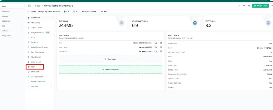Image resolution: width=273 pixels, height=110 pixels.
Task: Click the object-cache.instawp.dev title
Action: (58, 6)
